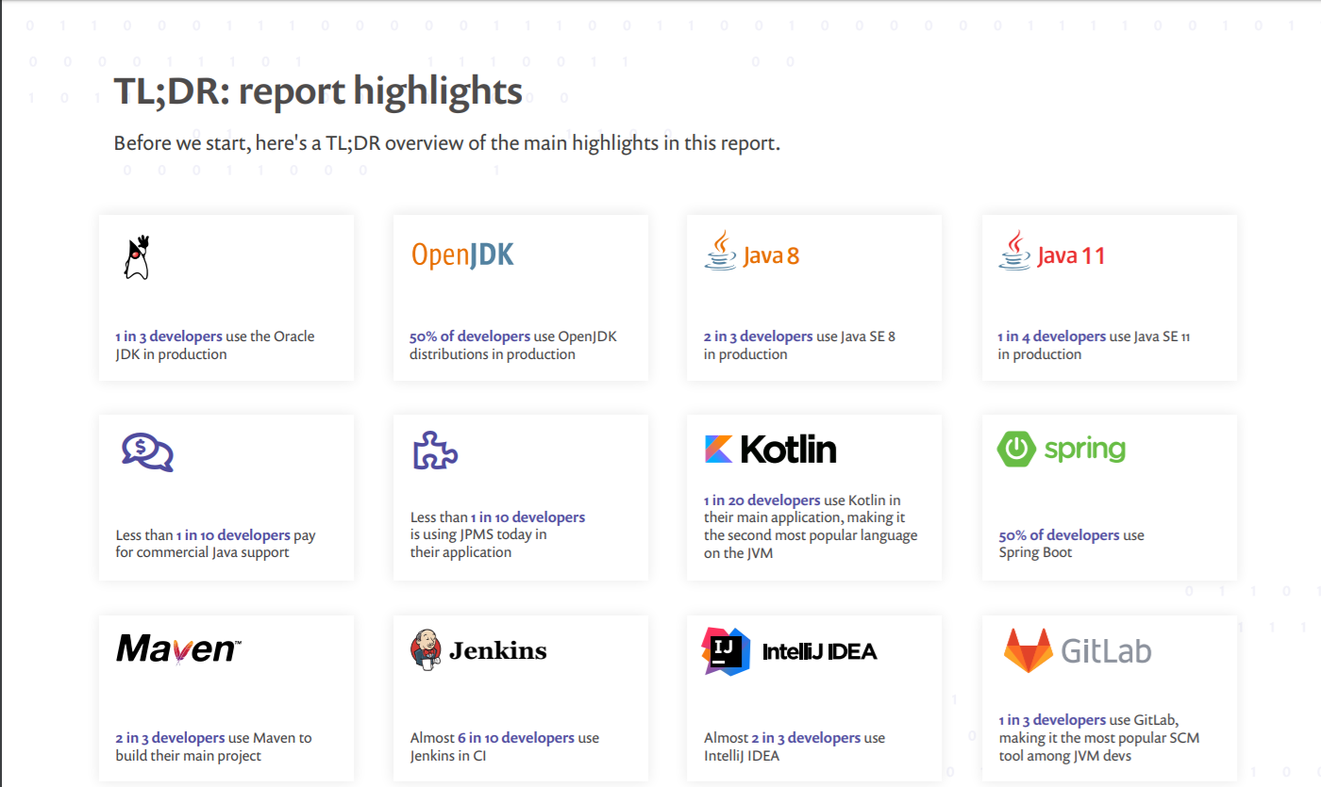Click the 'Before we start' intro sentence
Viewport: 1321px width, 787px height.
coord(447,144)
